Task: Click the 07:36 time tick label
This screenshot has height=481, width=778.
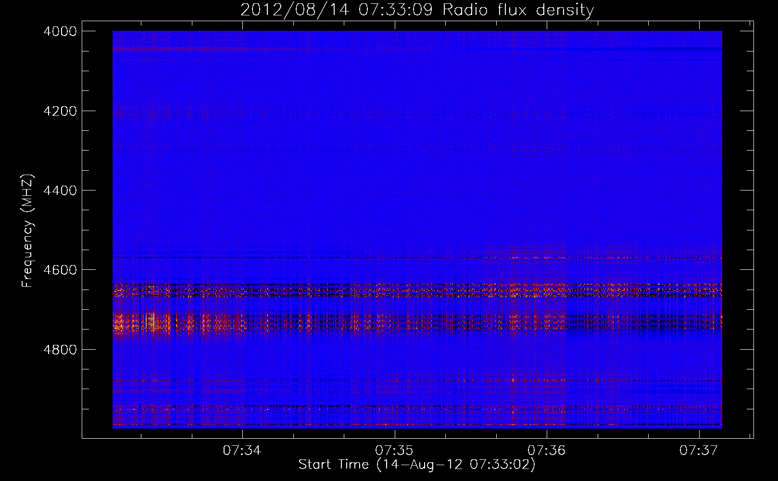Action: [547, 450]
